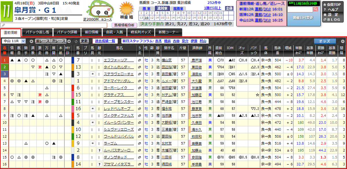The height and width of the screenshot is (169, 347).
Task: Click the date search input field
Action: [300, 9]
